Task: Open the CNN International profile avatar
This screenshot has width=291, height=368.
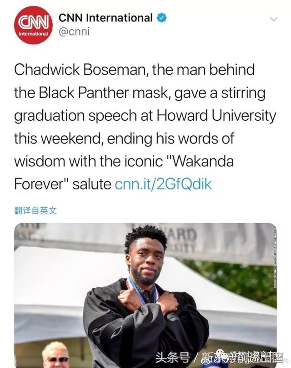Action: click(x=33, y=25)
